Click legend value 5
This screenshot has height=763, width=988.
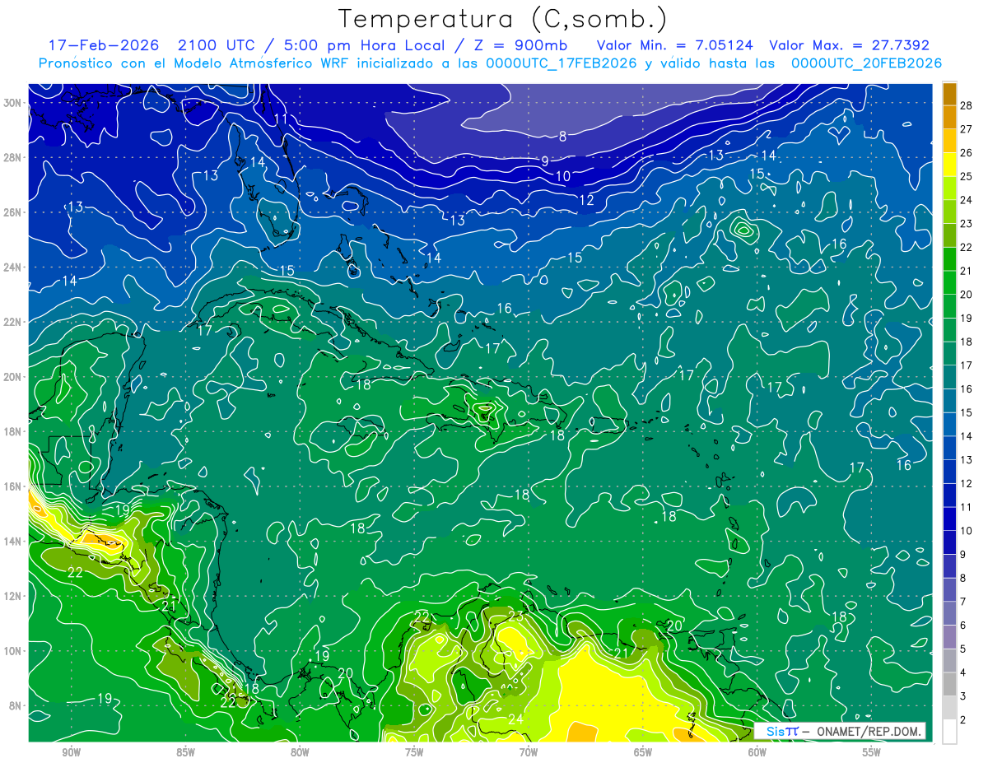[x=962, y=649]
